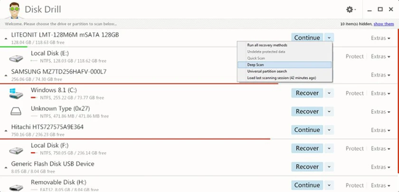The width and height of the screenshot is (399, 192).
Task: Select the Removable Disk (H:) drive icon
Action: (16, 187)
